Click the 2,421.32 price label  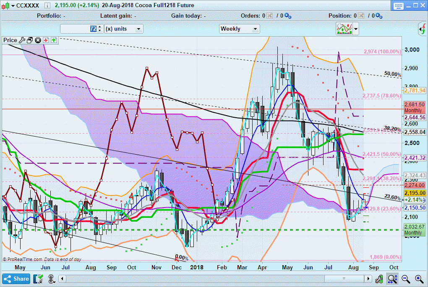click(x=415, y=158)
